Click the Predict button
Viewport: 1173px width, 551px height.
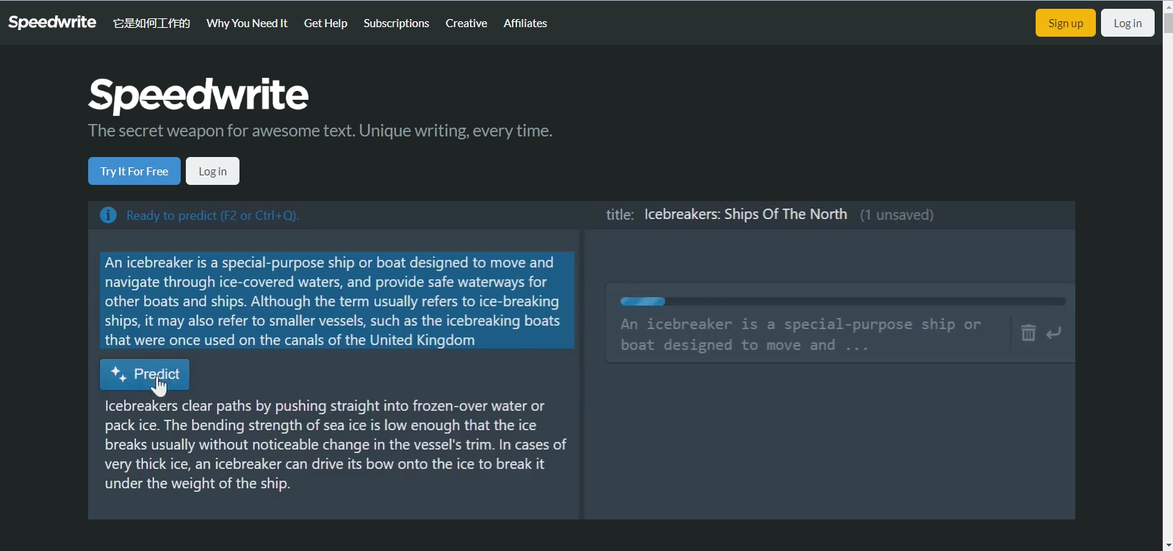pyautogui.click(x=145, y=374)
